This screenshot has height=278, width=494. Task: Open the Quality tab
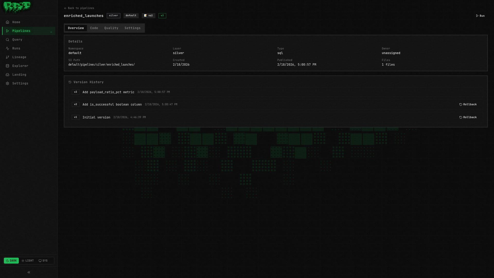coord(111,28)
